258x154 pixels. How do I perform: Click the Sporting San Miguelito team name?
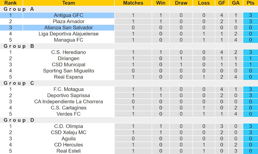point(68,71)
